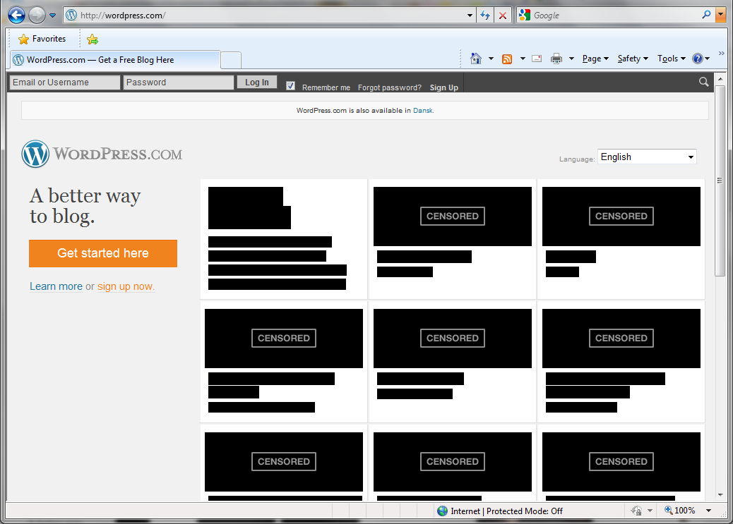Screen dimensions: 733x524
Task: Click the red Stop loading icon
Action: [503, 16]
